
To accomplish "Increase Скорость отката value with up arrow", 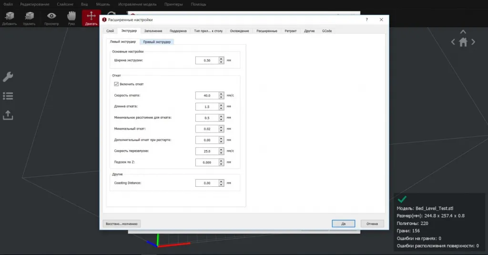I will point(221,93).
